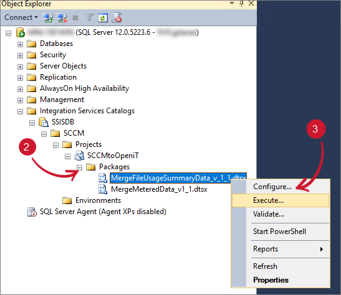
Task: Click the MergeFileUsageSummaryData package icon
Action: 103,178
